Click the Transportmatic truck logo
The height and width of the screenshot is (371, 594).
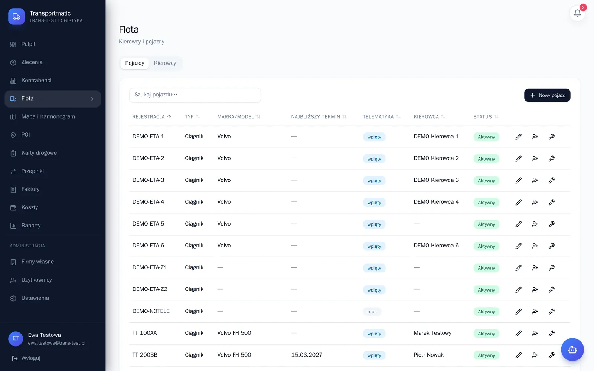pos(16,16)
